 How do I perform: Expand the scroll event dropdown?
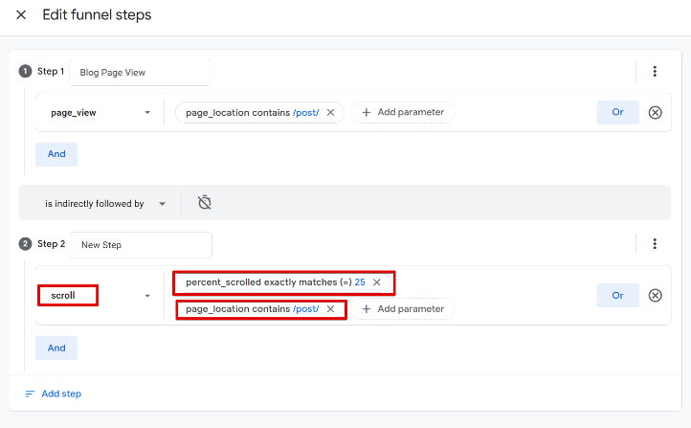click(x=147, y=296)
